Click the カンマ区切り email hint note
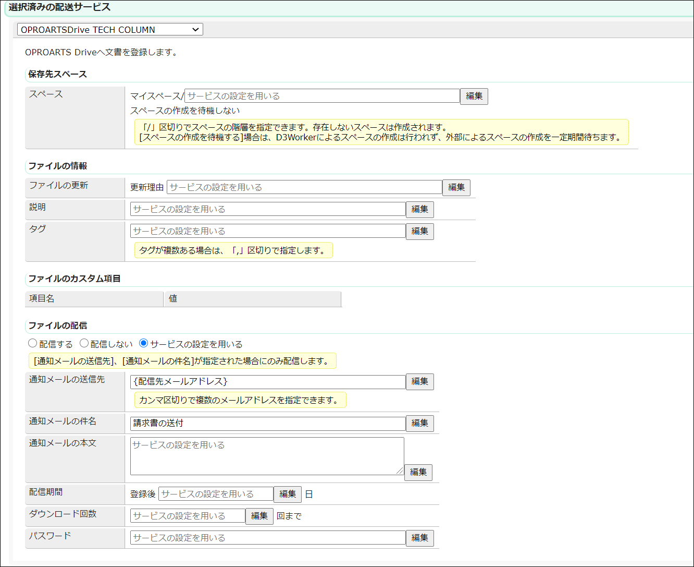The width and height of the screenshot is (694, 567). tap(240, 400)
